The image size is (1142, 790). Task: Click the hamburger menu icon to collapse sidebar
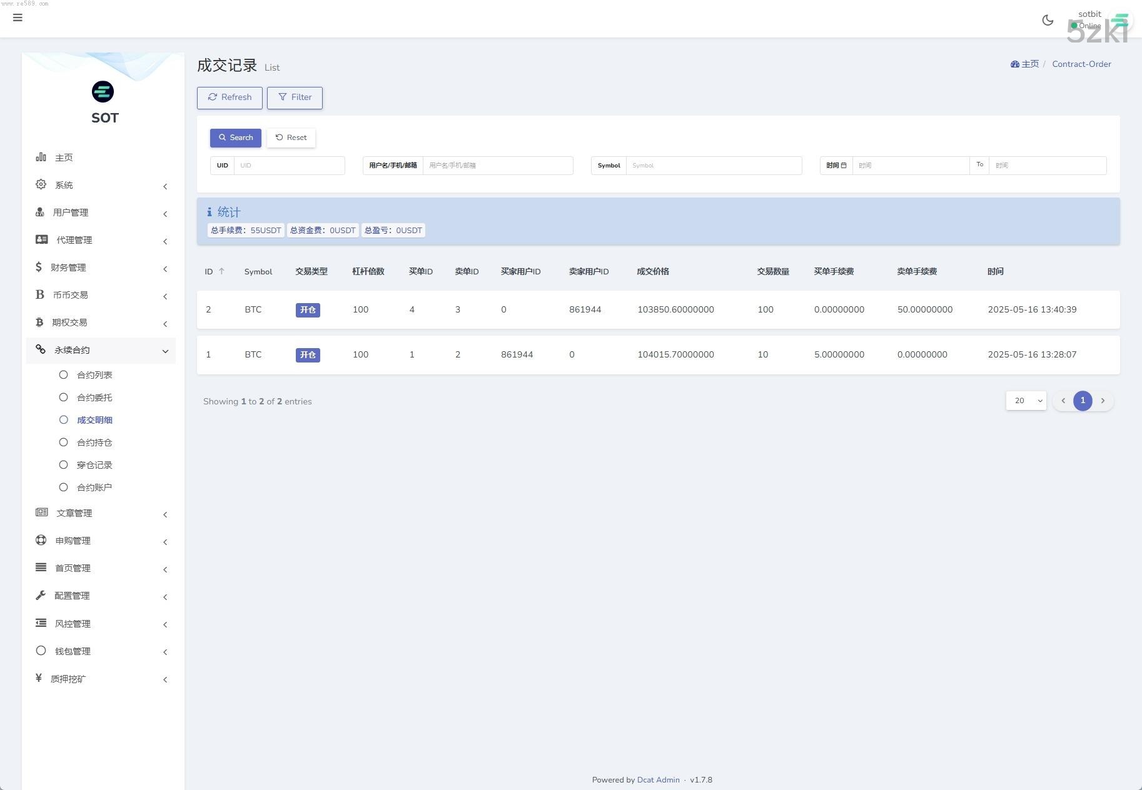pos(18,17)
